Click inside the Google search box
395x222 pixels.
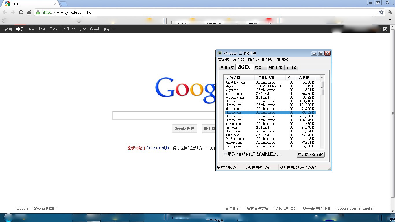(164, 115)
